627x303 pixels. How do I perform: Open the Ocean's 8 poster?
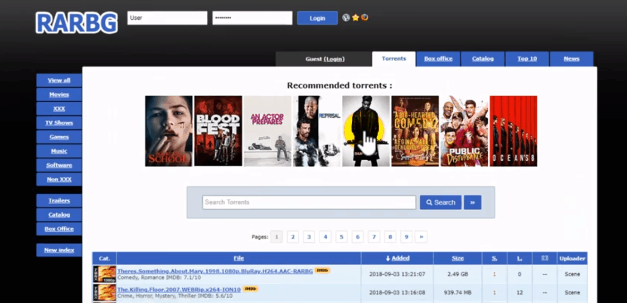(513, 131)
